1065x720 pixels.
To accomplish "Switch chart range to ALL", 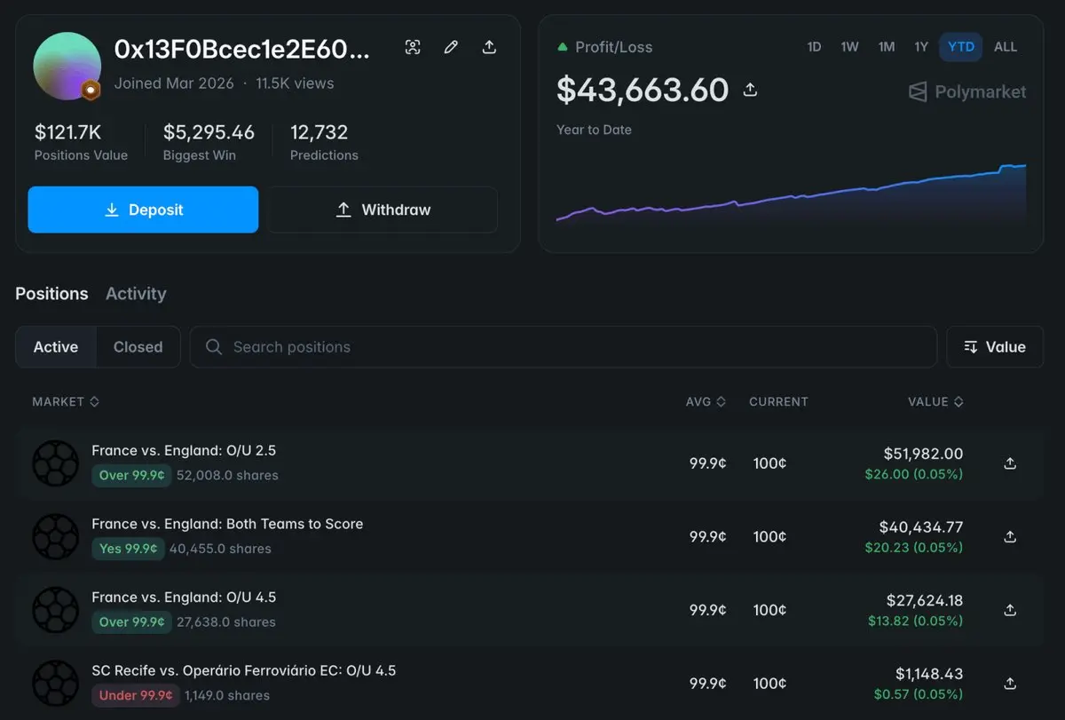I will 1006,47.
